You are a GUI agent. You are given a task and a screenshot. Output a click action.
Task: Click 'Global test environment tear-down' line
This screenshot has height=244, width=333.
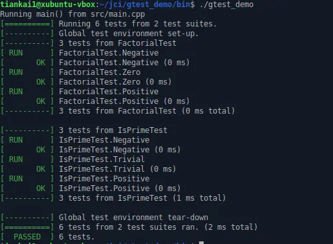(133, 218)
